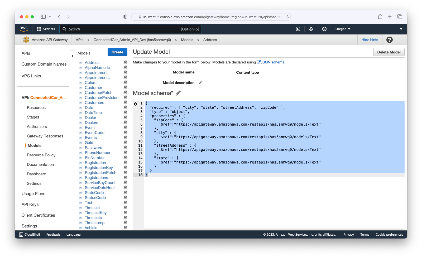The width and height of the screenshot is (422, 258).
Task: Click the AWS search input field
Action: [x=124, y=29]
